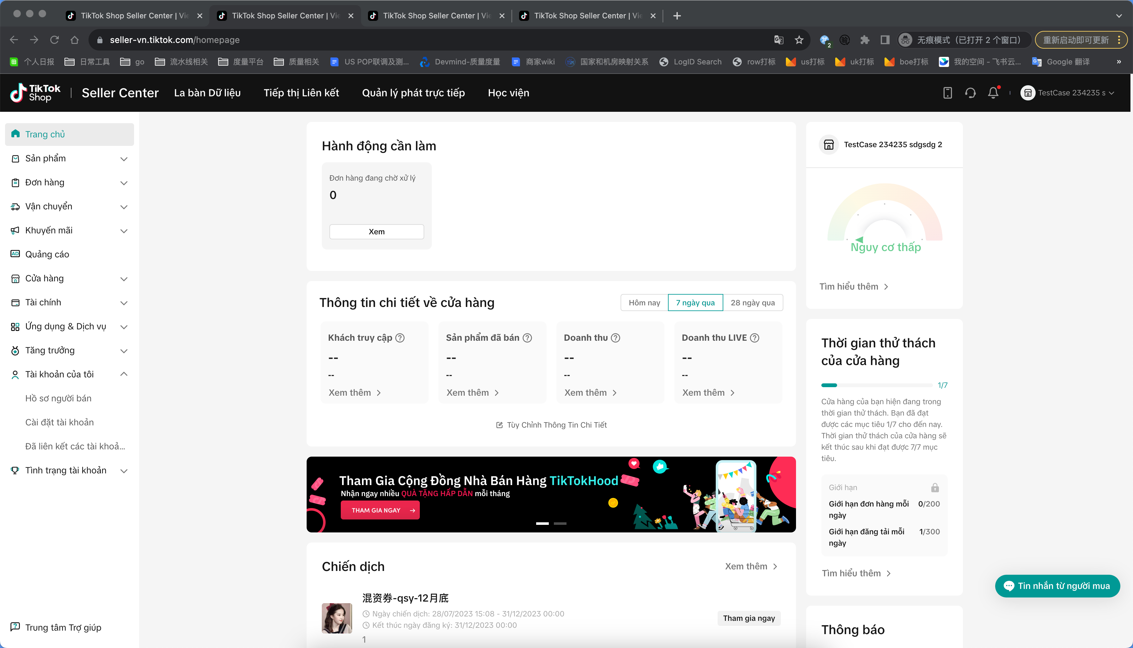Open customer support headset icon
The height and width of the screenshot is (648, 1133).
click(970, 93)
